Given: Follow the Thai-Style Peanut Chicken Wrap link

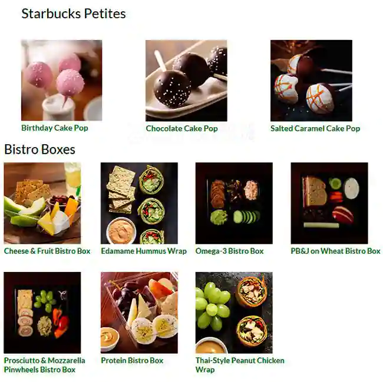Looking at the screenshot, I should point(240,365).
